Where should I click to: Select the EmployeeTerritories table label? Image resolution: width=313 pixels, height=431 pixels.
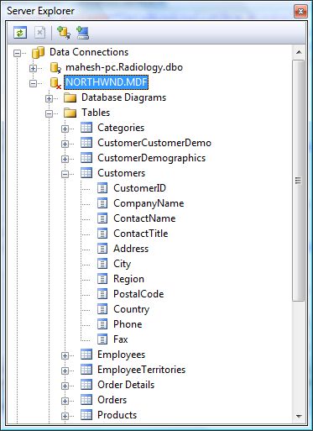pos(141,370)
